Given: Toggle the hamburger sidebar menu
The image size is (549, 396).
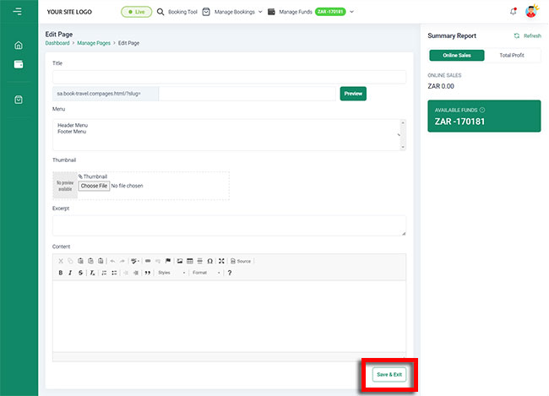Looking at the screenshot, I should [x=18, y=12].
